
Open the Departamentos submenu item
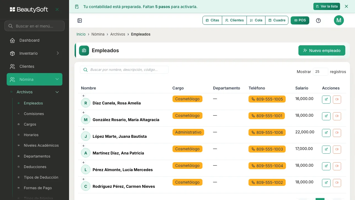click(37, 156)
